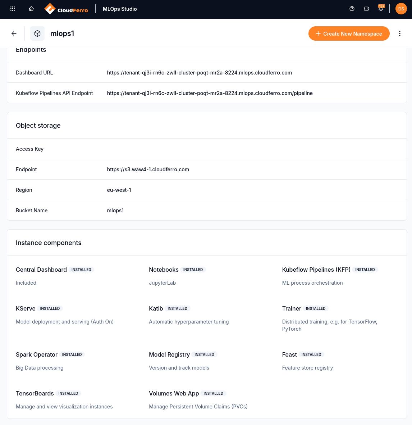Click the Bucket Name label
The width and height of the screenshot is (412, 425).
[x=32, y=210]
